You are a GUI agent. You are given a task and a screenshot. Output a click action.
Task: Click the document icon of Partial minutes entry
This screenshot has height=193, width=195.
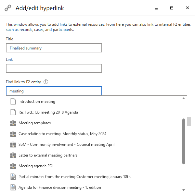tap(13, 177)
